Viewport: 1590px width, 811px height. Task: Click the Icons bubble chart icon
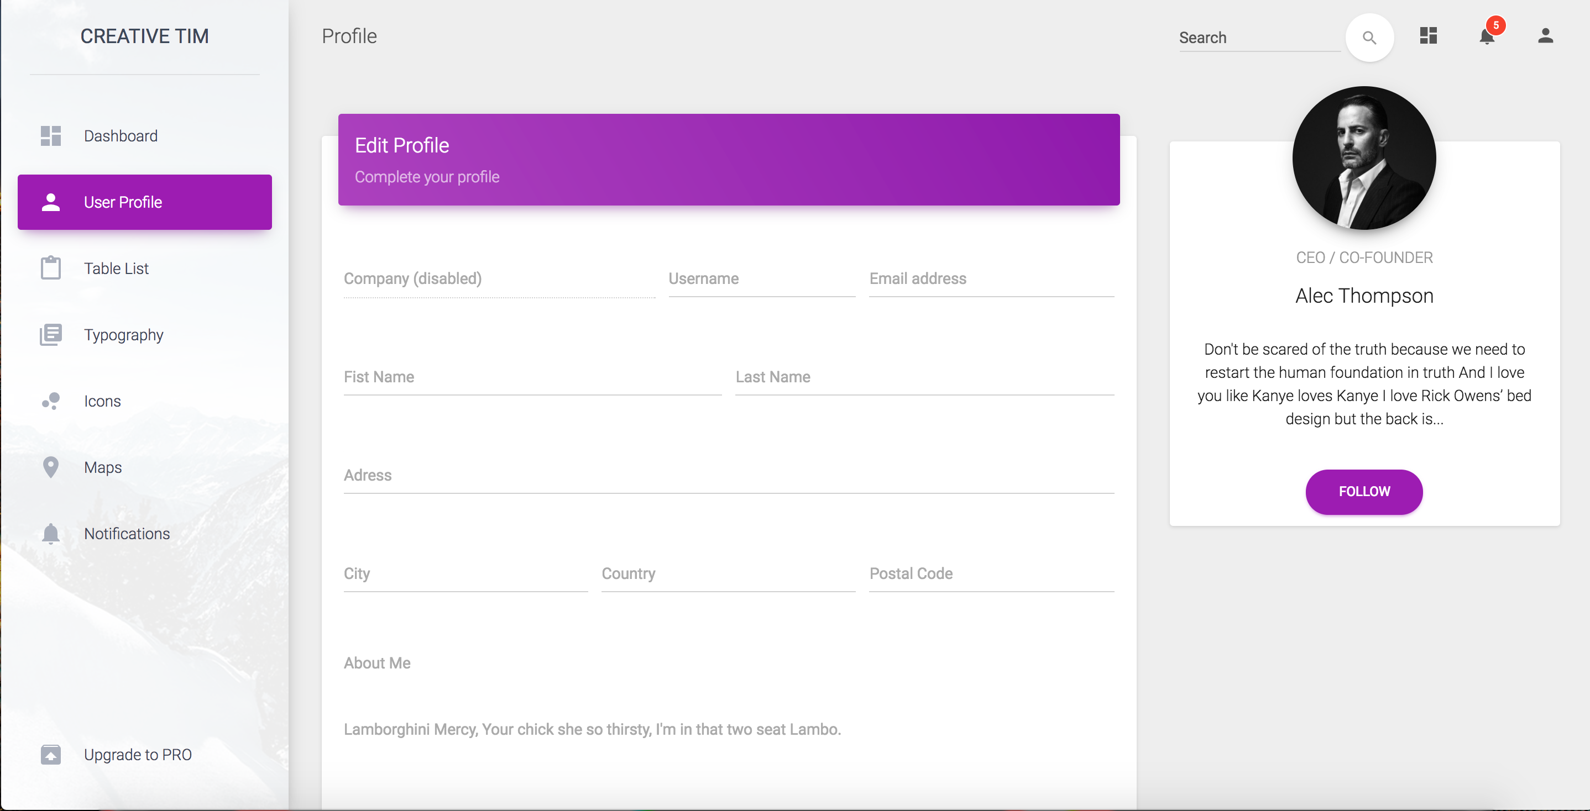(51, 402)
